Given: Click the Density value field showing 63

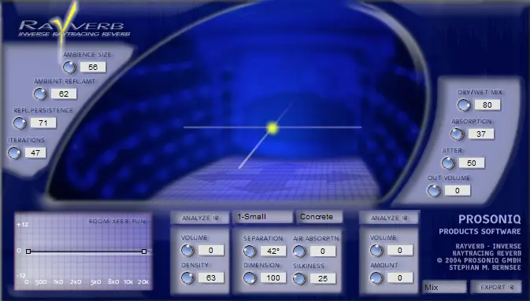Looking at the screenshot, I should tap(211, 277).
